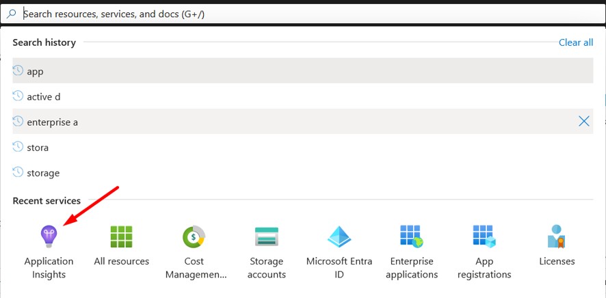
Task: Click history clock icon beside 'active d'
Action: coord(18,96)
